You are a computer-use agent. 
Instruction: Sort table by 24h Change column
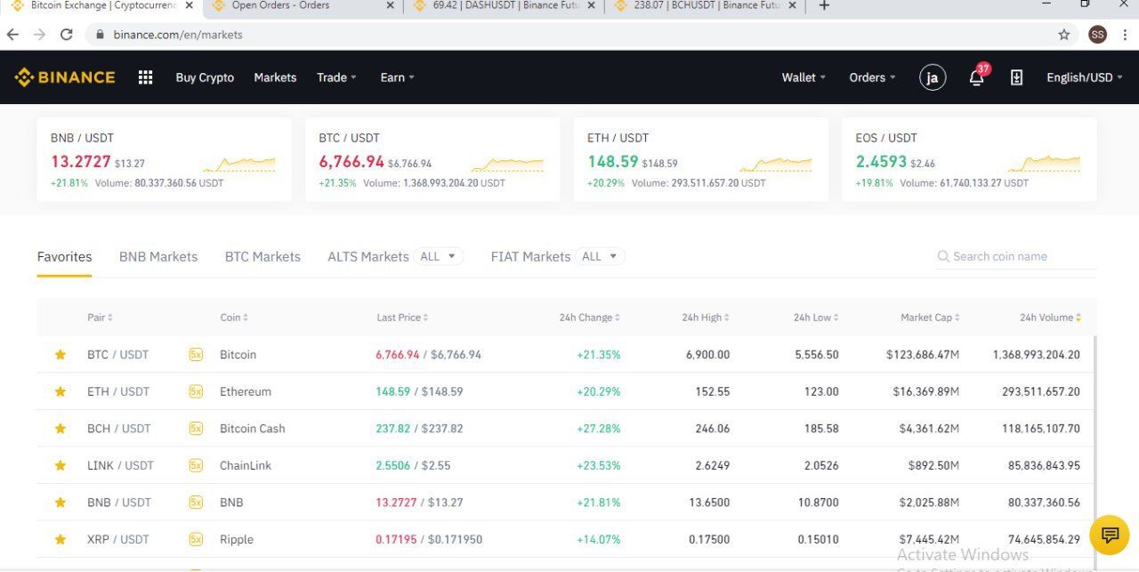(590, 318)
